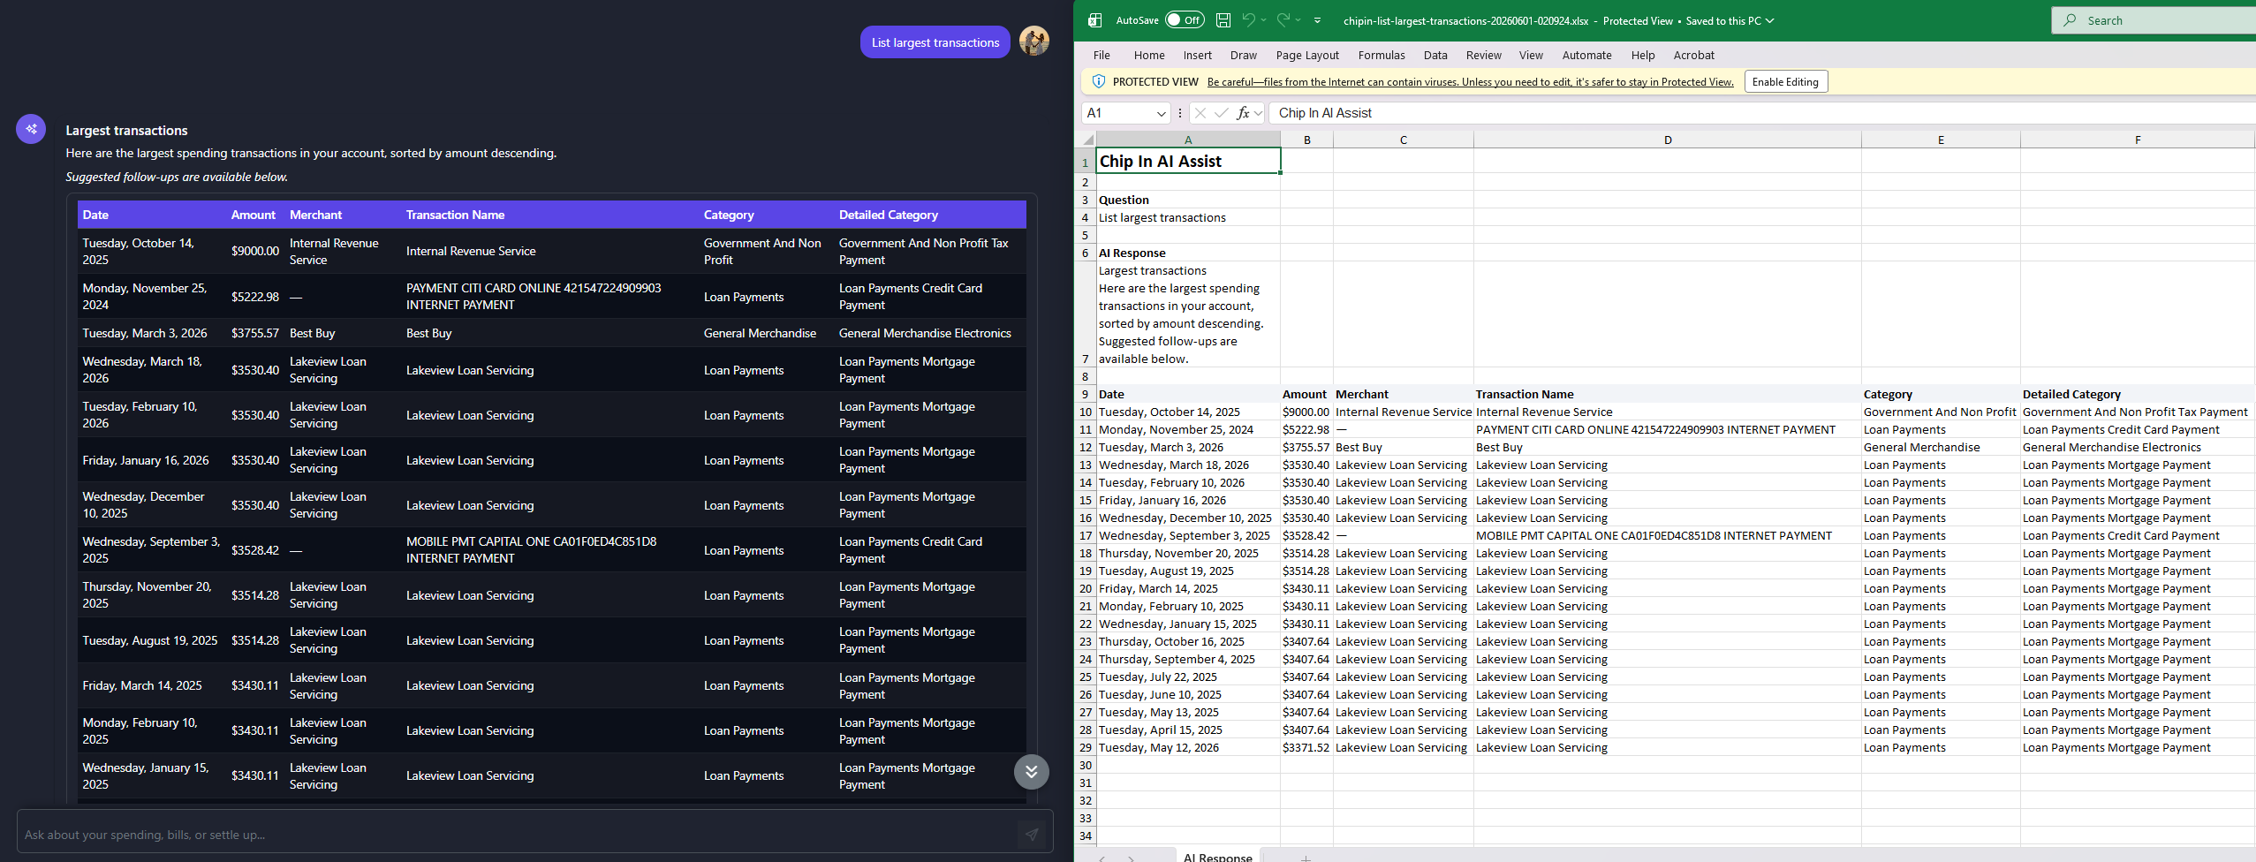Open the Redo history dropdown arrow

pos(1298,20)
